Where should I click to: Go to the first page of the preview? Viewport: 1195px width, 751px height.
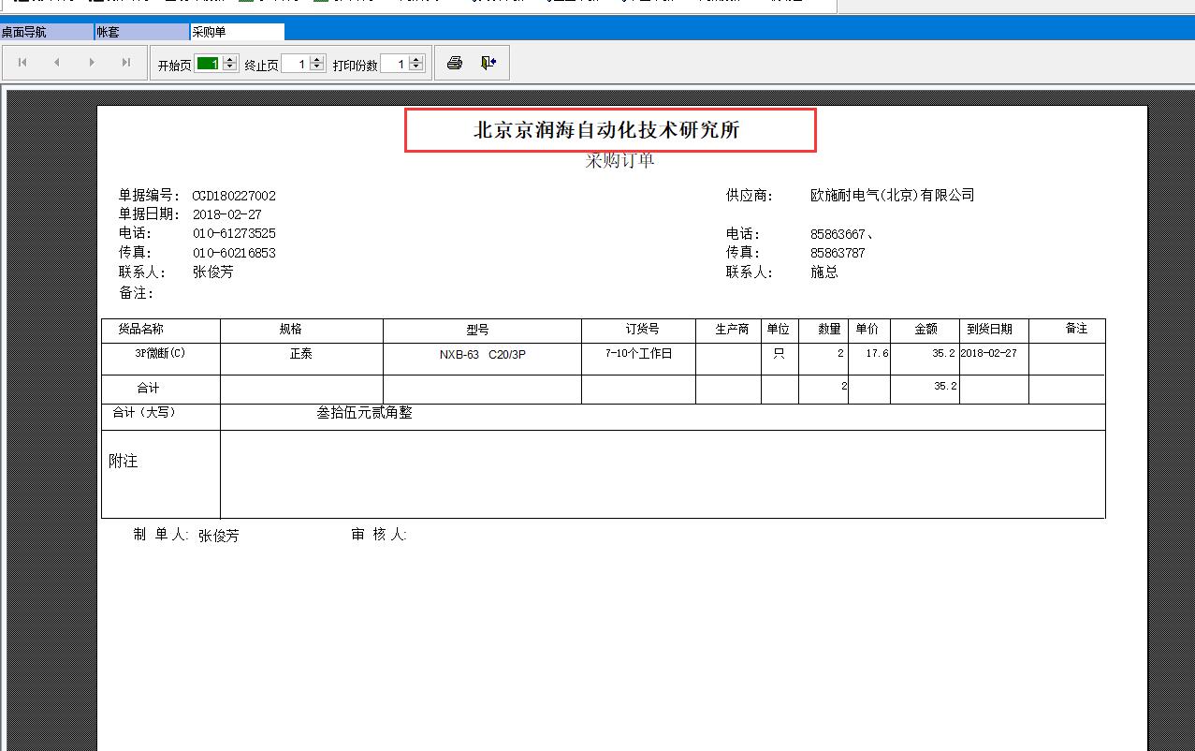click(22, 63)
